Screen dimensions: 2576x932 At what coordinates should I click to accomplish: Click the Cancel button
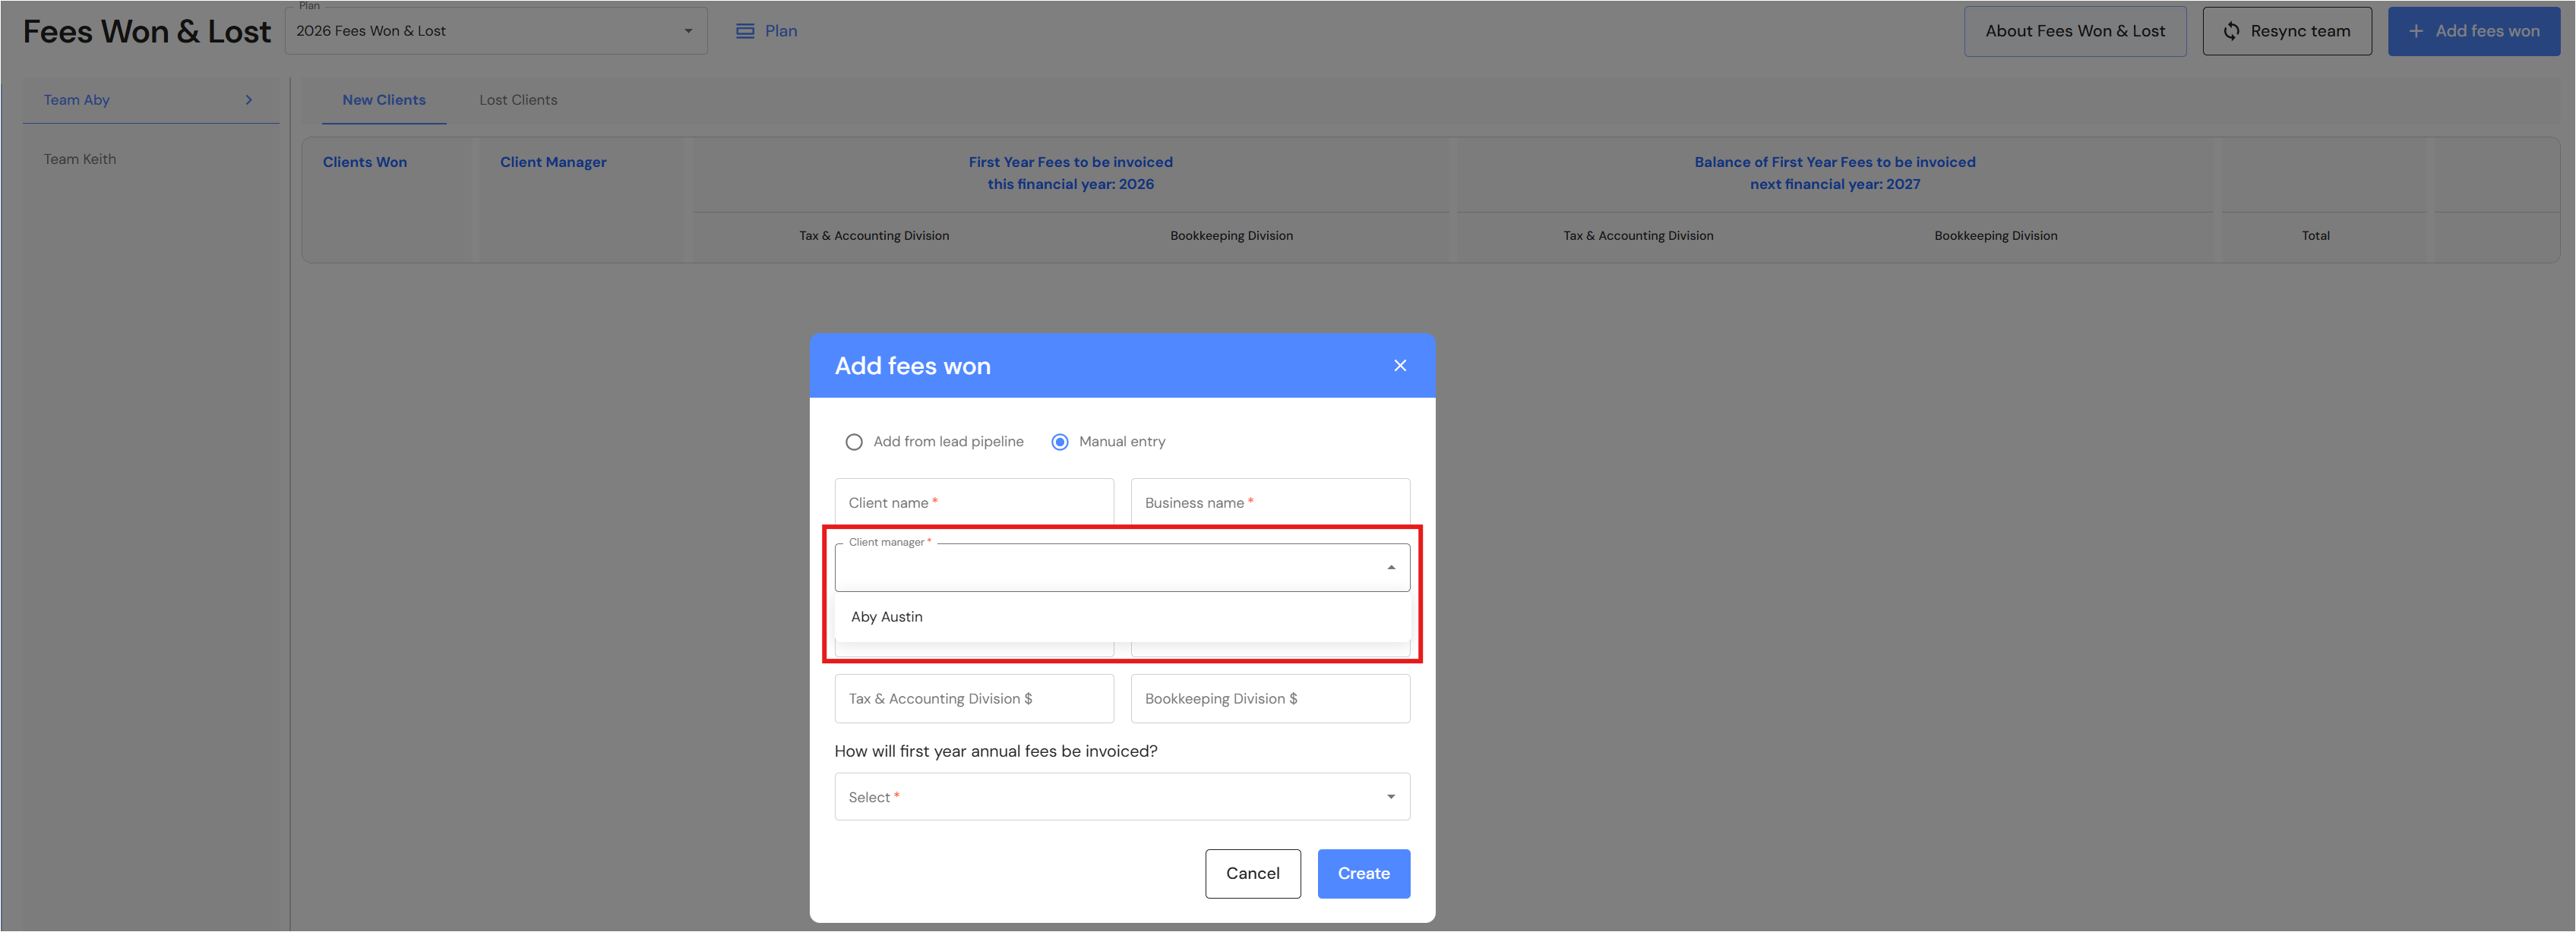click(1252, 873)
